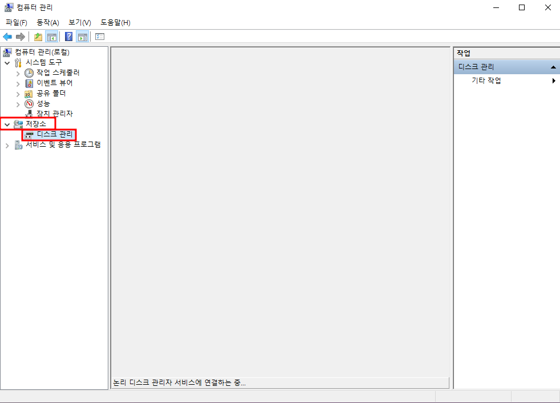
Task: Click the Forward arrow in the toolbar
Action: click(21, 37)
